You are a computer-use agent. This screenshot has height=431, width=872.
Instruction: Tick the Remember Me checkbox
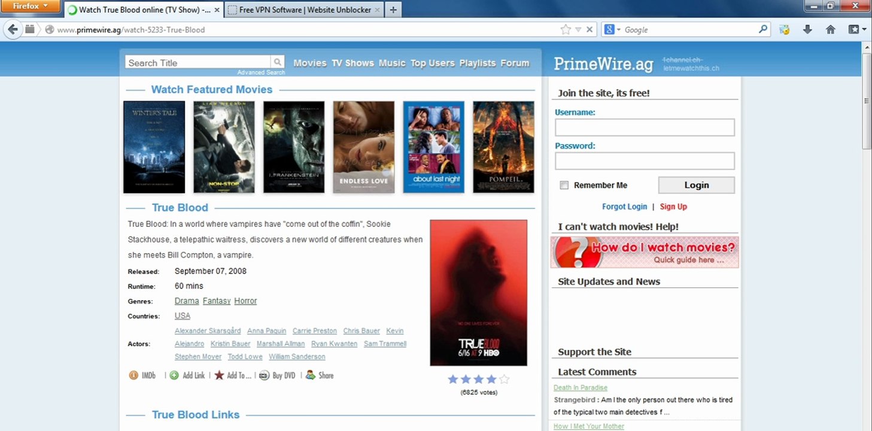pyautogui.click(x=564, y=185)
